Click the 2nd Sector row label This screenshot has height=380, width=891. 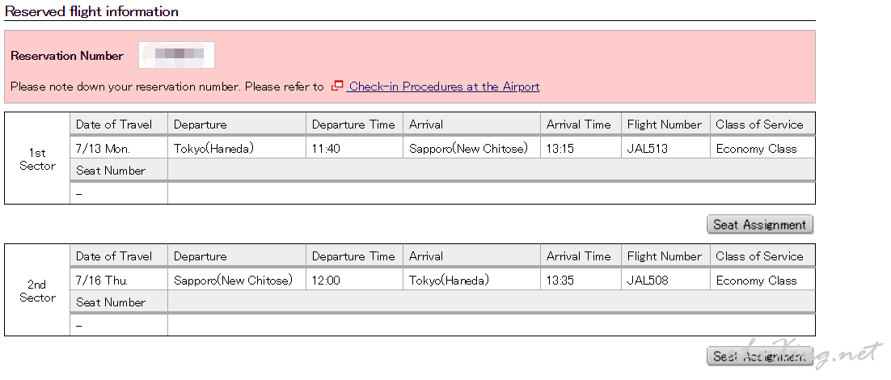37,291
